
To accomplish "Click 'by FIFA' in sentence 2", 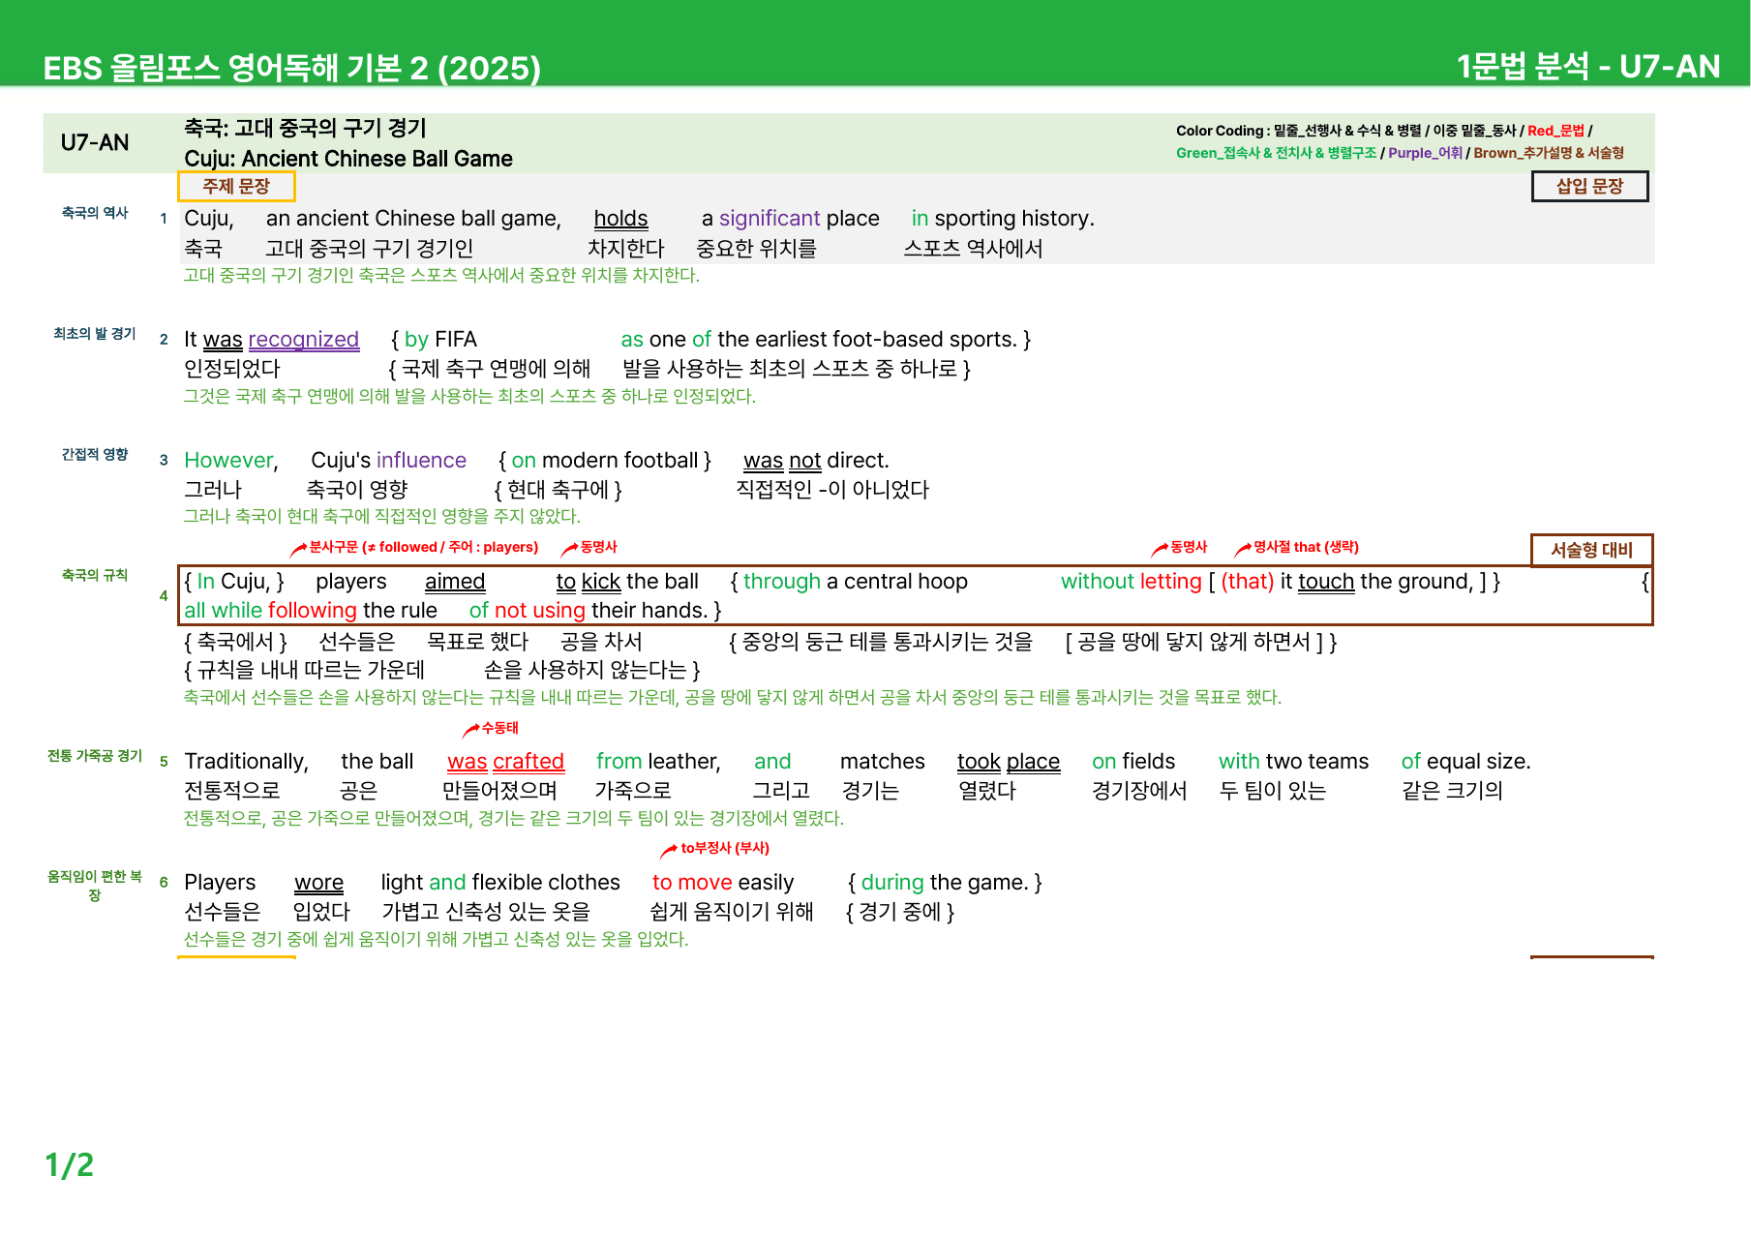I will tap(440, 340).
